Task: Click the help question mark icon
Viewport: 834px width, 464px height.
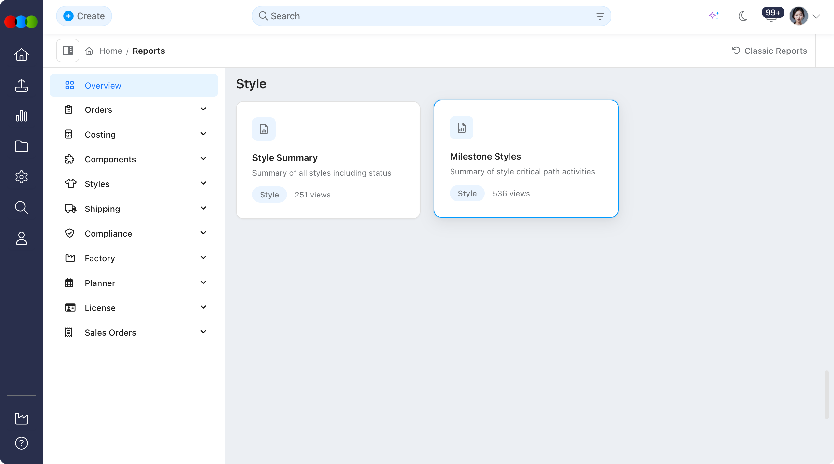Action: pos(22,443)
